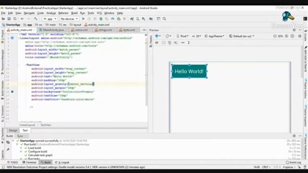This screenshot has height=173, width=308.
Task: Open the Default (en-us) locale dropdown
Action: tap(242, 37)
